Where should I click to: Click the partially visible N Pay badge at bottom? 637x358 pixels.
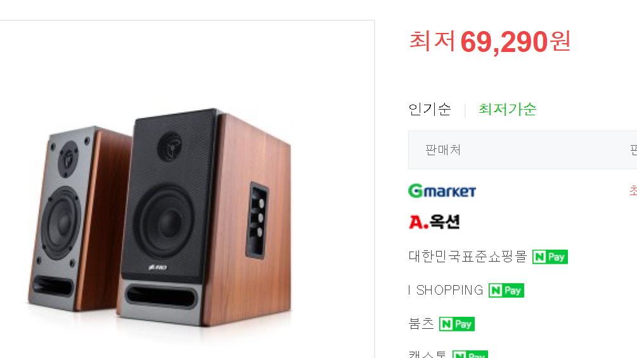tap(470, 354)
